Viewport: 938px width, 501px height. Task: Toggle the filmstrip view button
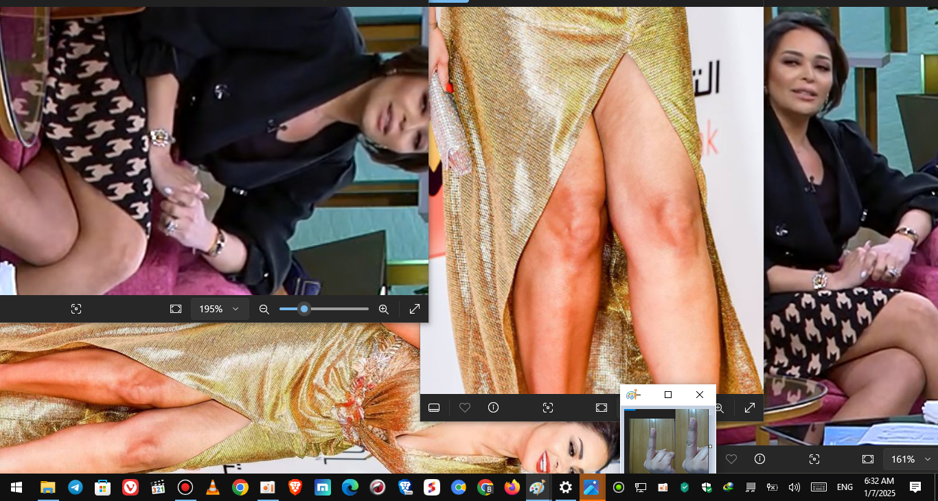coord(434,408)
